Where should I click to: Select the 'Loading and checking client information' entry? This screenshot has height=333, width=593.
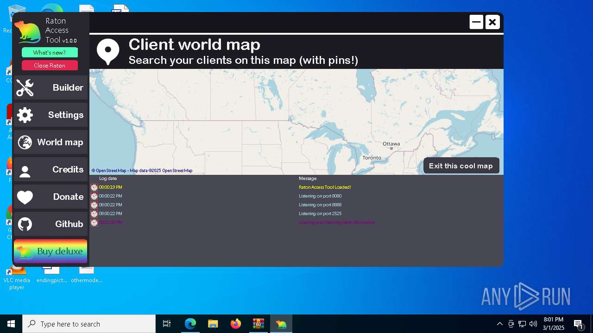[x=337, y=222]
